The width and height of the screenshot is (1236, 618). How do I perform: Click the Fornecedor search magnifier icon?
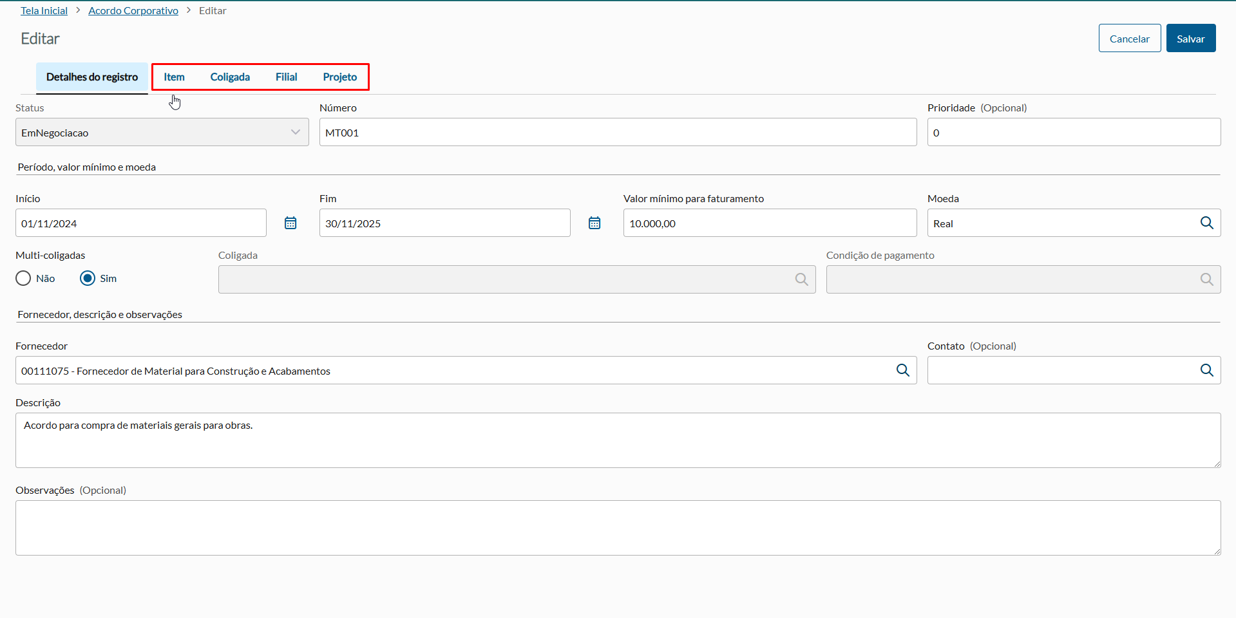tap(902, 370)
